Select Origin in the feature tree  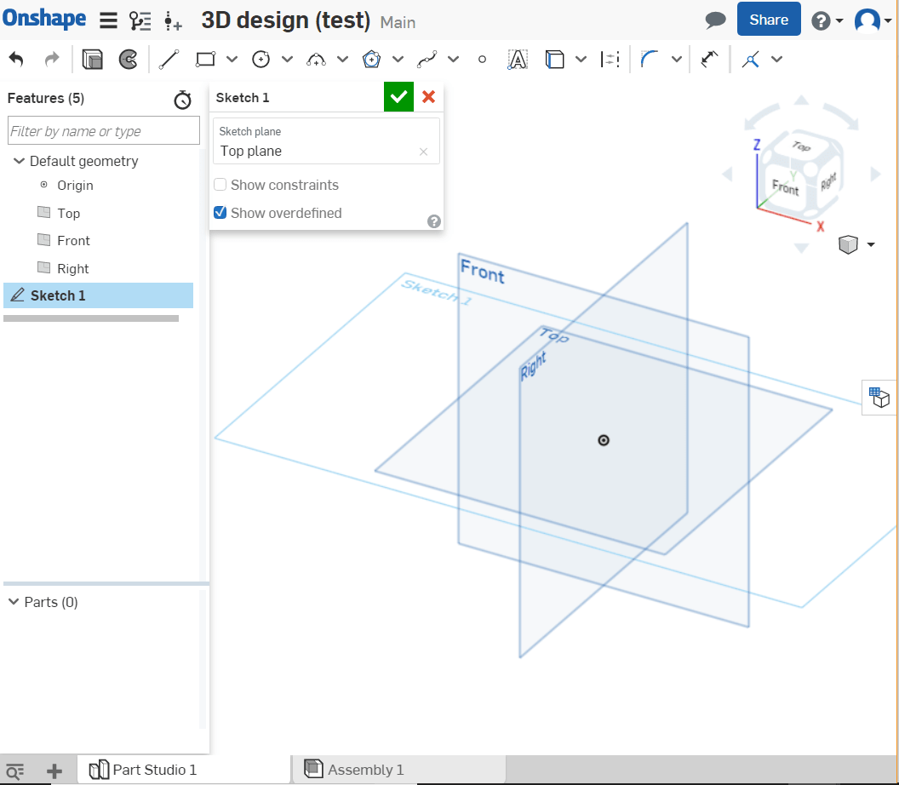[x=75, y=186]
